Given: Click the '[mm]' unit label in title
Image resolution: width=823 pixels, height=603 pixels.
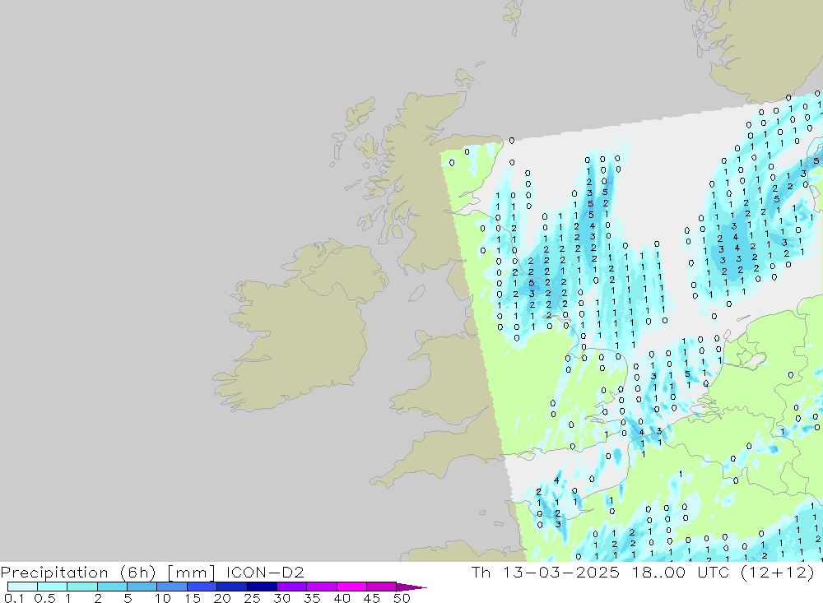Looking at the screenshot, I should [x=191, y=573].
